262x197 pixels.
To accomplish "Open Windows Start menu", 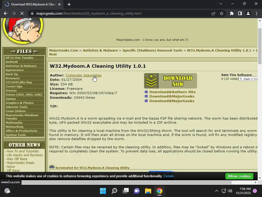I will pos(103,191).
